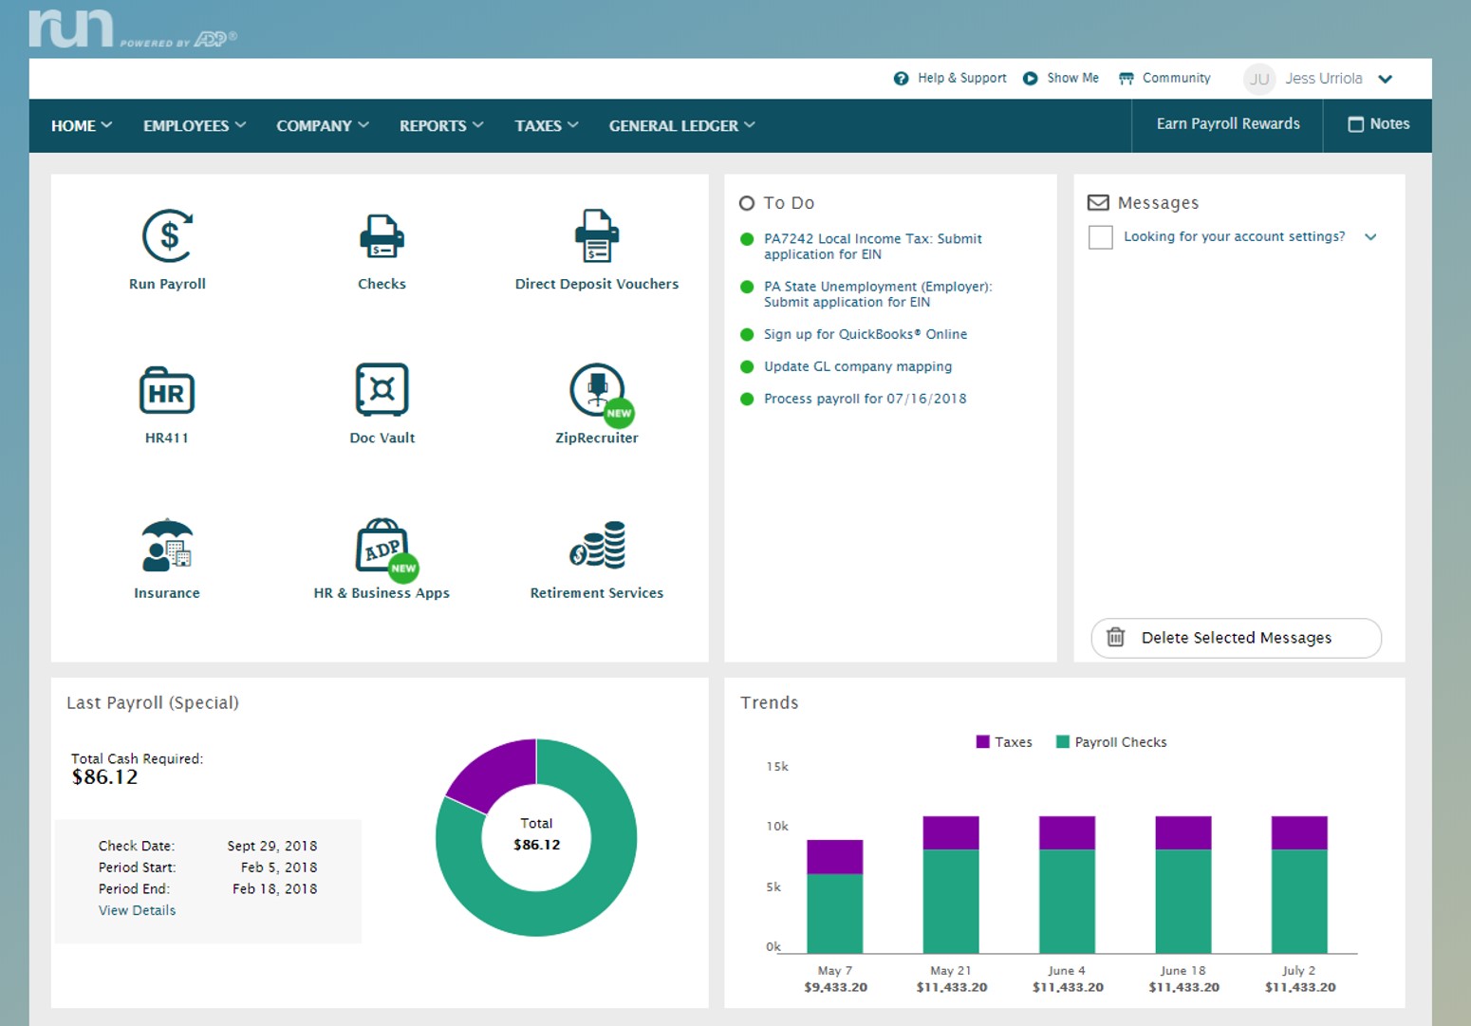Click the Insurance umbrella icon
The image size is (1471, 1026).
(167, 546)
